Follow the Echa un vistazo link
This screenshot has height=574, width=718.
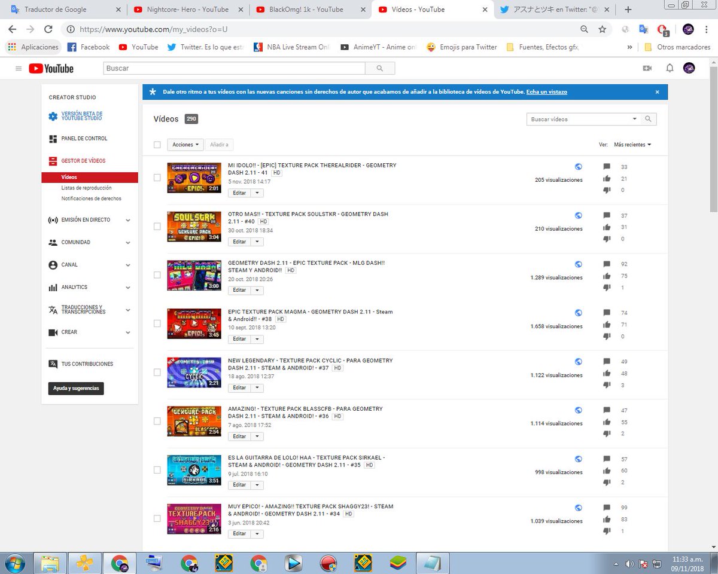pos(547,92)
